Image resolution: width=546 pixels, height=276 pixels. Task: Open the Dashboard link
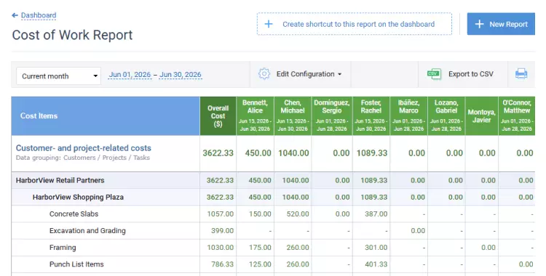pyautogui.click(x=39, y=15)
